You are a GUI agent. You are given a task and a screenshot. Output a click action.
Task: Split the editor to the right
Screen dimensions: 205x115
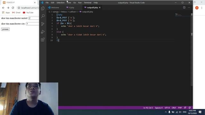pos(184,7)
